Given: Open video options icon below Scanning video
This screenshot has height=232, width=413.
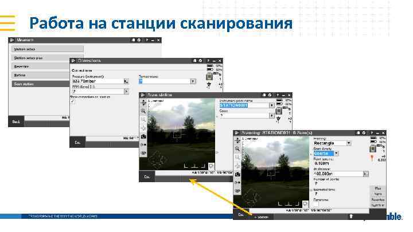Looking at the screenshot, I should tap(305, 203).
